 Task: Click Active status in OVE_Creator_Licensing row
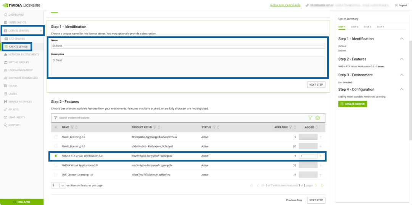[x=205, y=175]
